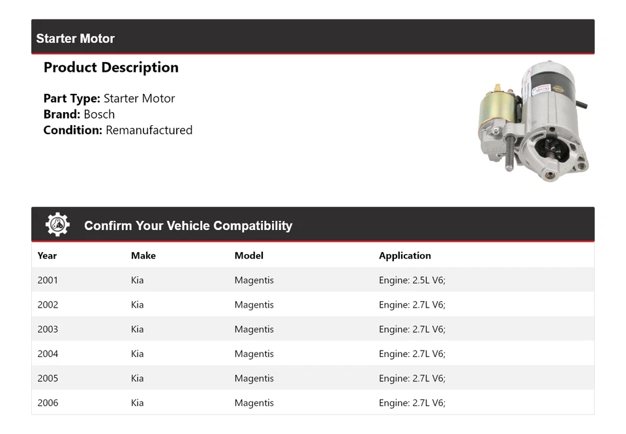This screenshot has width=626, height=434.
Task: Choose the 2004 year entry
Action: click(48, 354)
